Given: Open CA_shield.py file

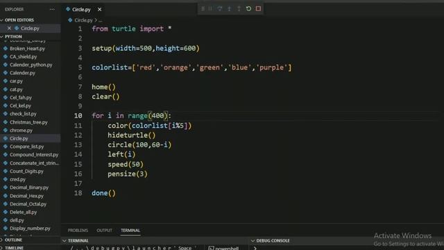Looking at the screenshot, I should (23, 57).
